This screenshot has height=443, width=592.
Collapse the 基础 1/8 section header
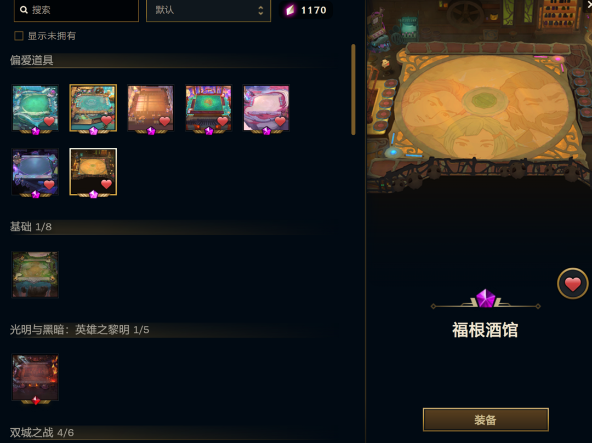(x=171, y=227)
